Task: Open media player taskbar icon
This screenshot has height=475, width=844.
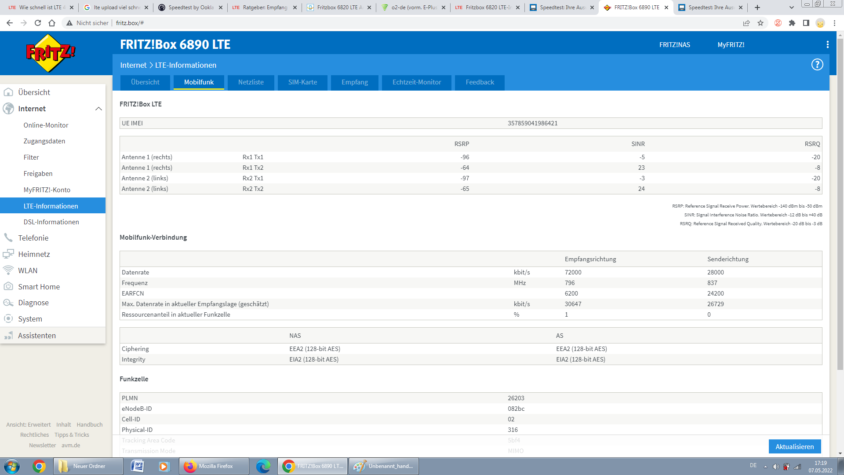Action: click(x=164, y=466)
